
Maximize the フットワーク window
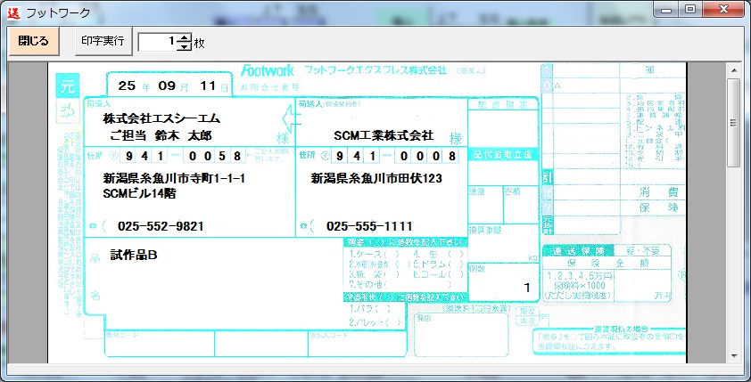(690, 10)
